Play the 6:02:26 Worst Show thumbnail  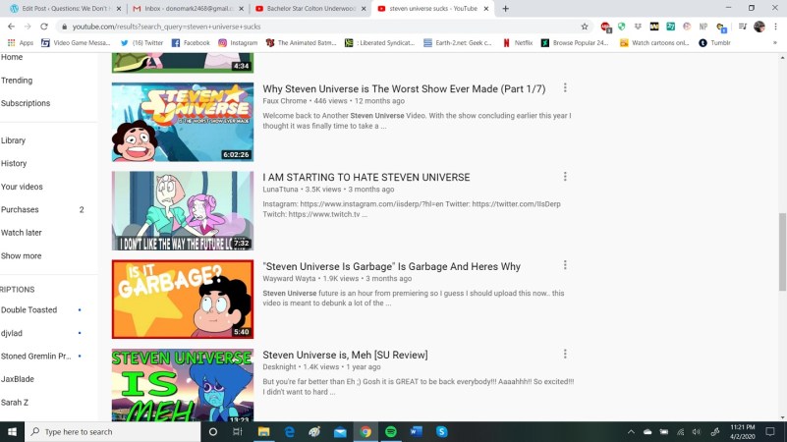click(183, 122)
